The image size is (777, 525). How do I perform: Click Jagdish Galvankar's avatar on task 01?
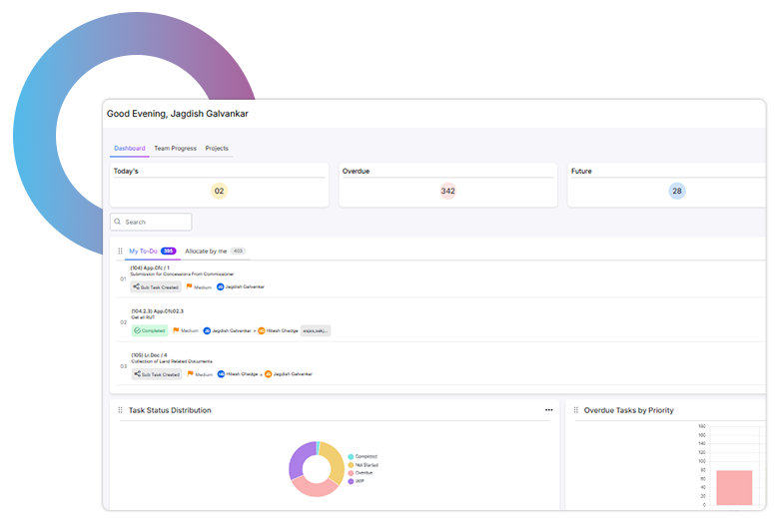pos(221,286)
